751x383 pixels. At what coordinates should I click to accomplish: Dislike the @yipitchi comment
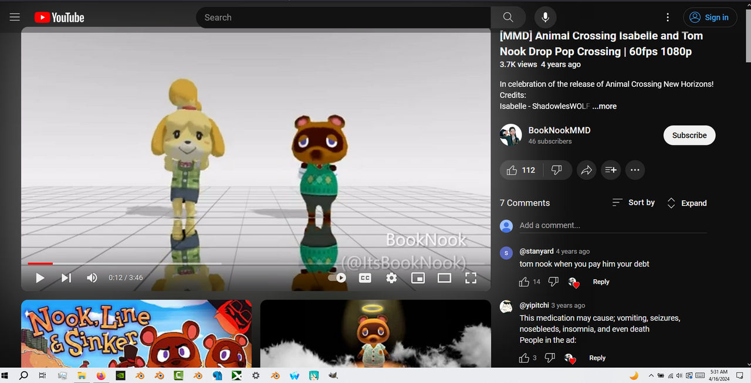[x=550, y=358]
